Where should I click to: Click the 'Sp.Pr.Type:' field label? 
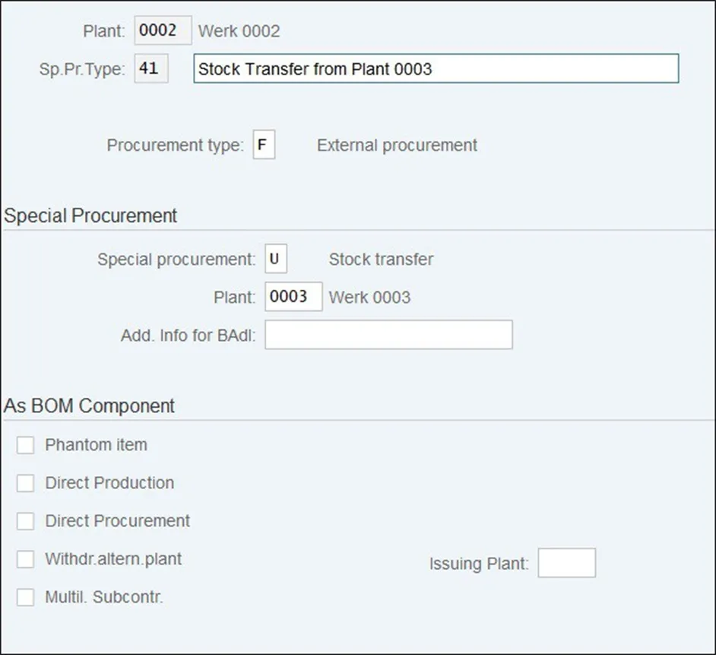[81, 69]
